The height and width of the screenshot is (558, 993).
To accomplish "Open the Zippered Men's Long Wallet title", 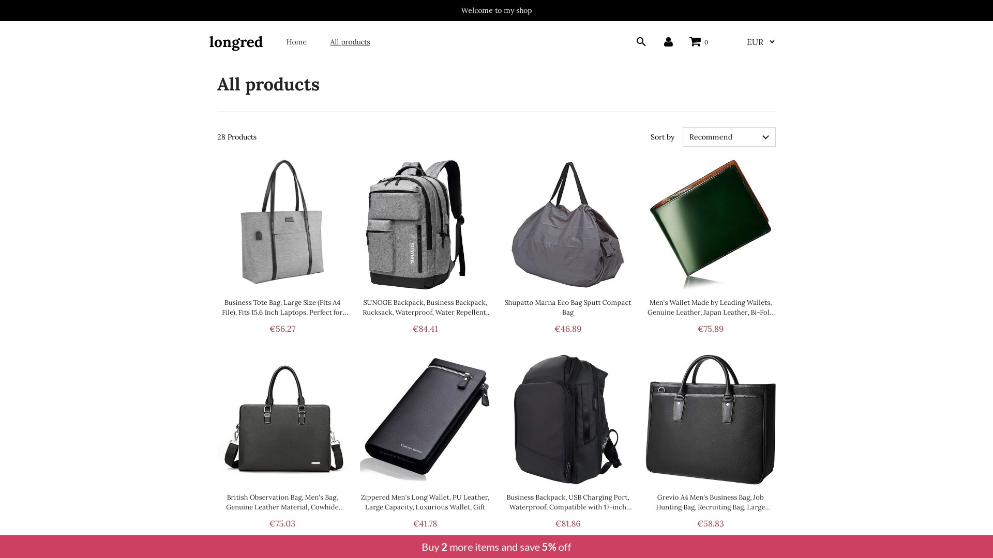I will click(x=425, y=502).
